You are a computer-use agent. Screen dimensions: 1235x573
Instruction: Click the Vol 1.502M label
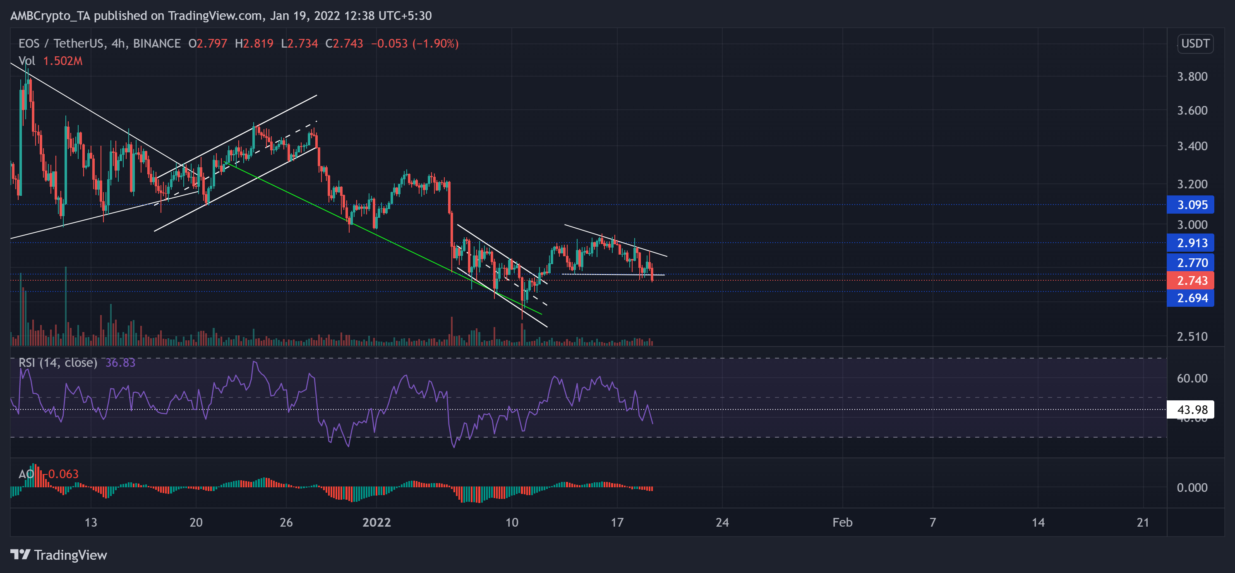pos(50,61)
